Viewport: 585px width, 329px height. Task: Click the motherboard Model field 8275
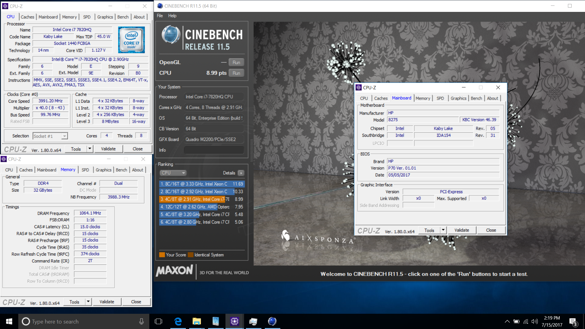423,120
